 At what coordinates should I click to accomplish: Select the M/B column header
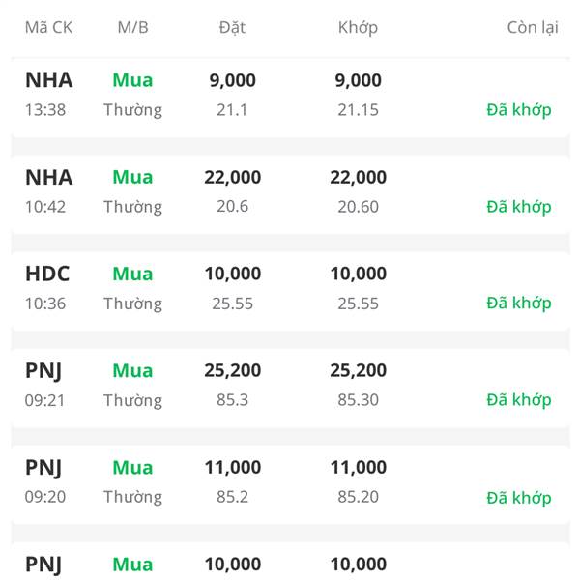132,28
